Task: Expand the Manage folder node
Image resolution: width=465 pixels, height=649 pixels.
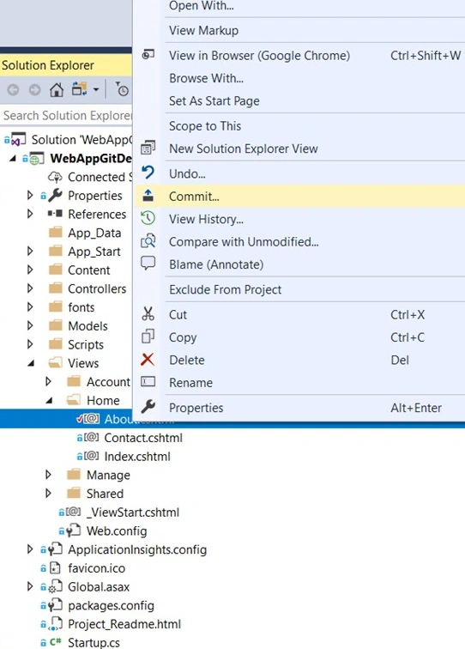Action: [48, 475]
